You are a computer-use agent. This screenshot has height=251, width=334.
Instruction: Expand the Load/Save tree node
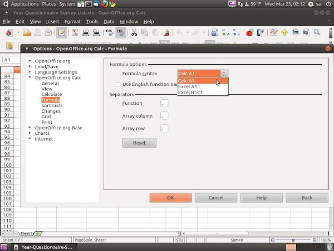click(30, 66)
